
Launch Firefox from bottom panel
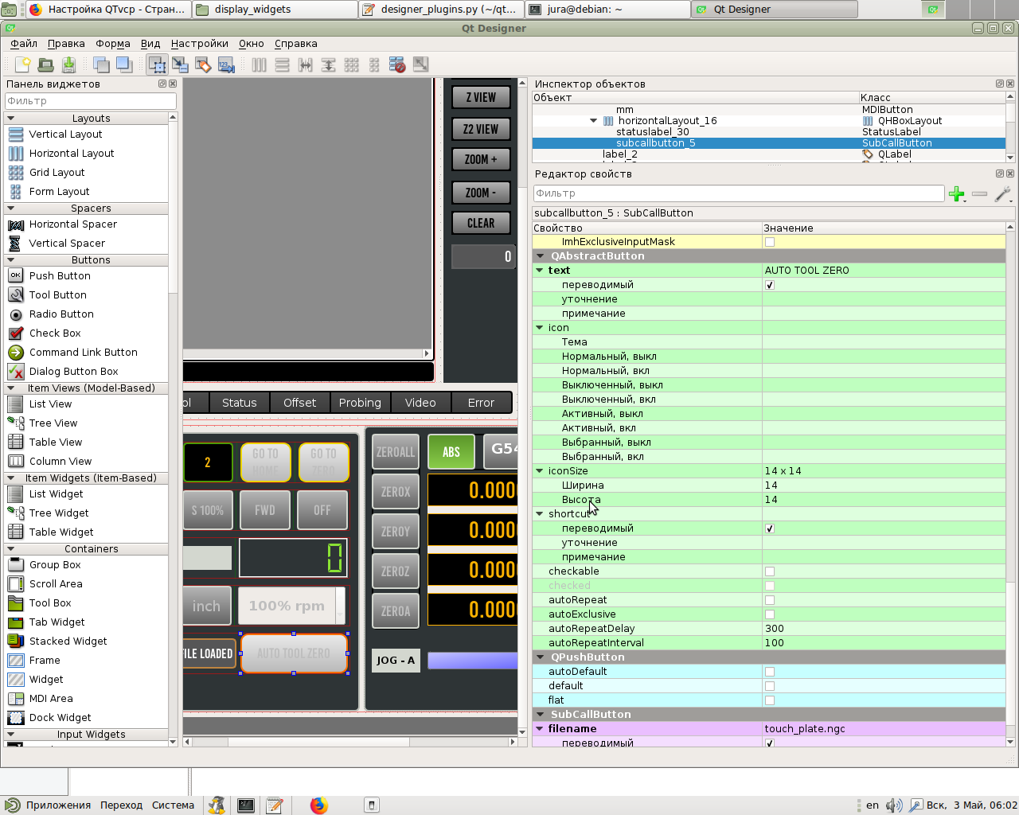(x=319, y=805)
